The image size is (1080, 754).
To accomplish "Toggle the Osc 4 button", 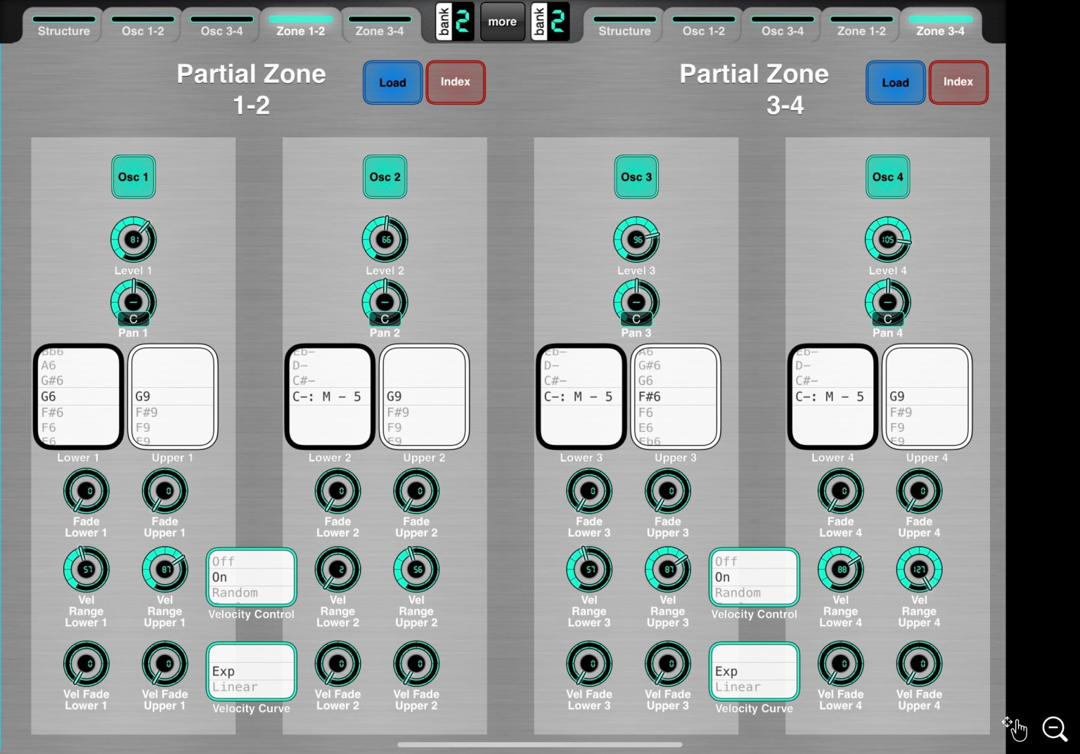I will pyautogui.click(x=888, y=177).
